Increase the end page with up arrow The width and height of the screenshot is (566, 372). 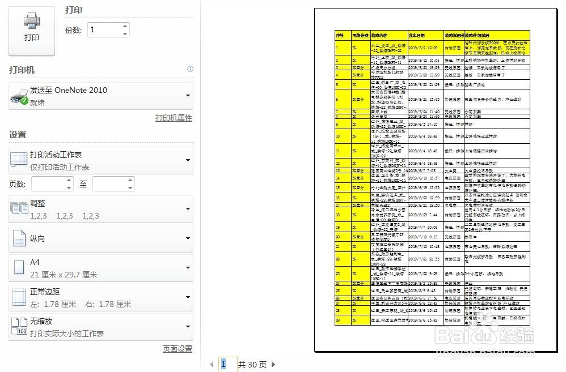pyautogui.click(x=130, y=180)
